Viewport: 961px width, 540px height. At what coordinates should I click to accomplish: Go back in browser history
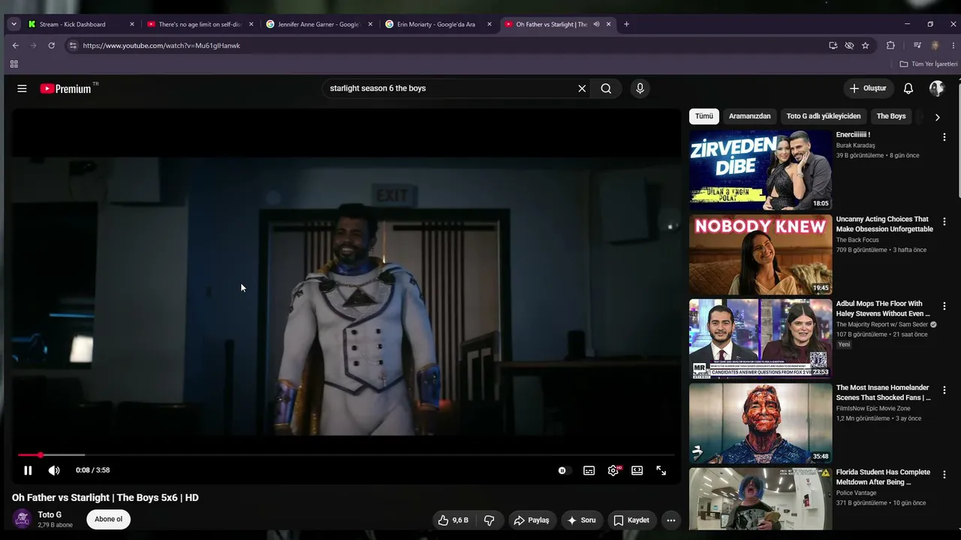pyautogui.click(x=15, y=46)
